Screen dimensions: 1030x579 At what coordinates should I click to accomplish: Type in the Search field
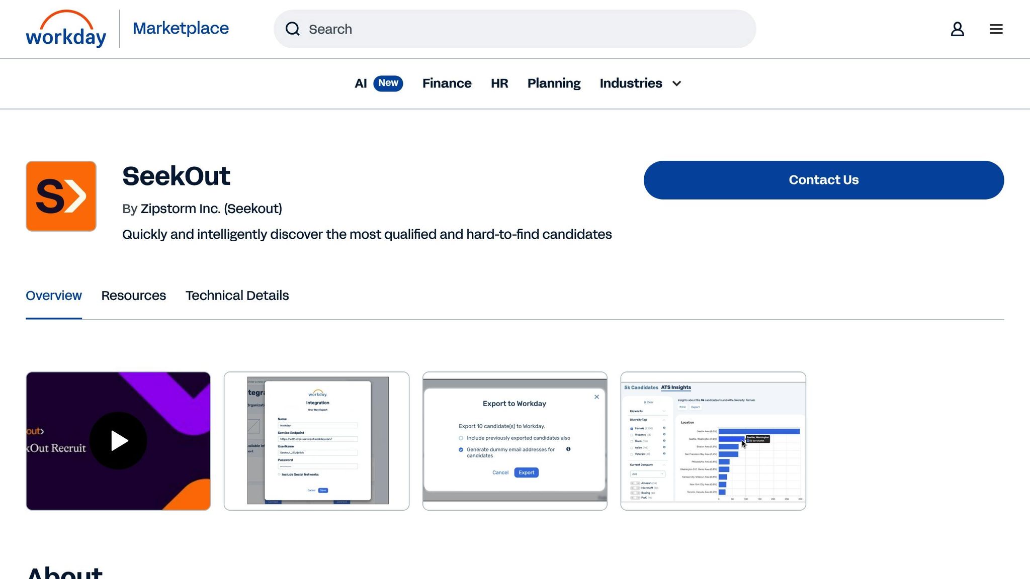coord(523,29)
